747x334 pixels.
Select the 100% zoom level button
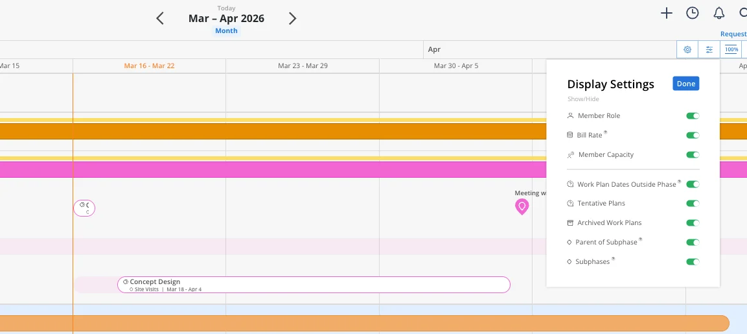click(x=731, y=50)
